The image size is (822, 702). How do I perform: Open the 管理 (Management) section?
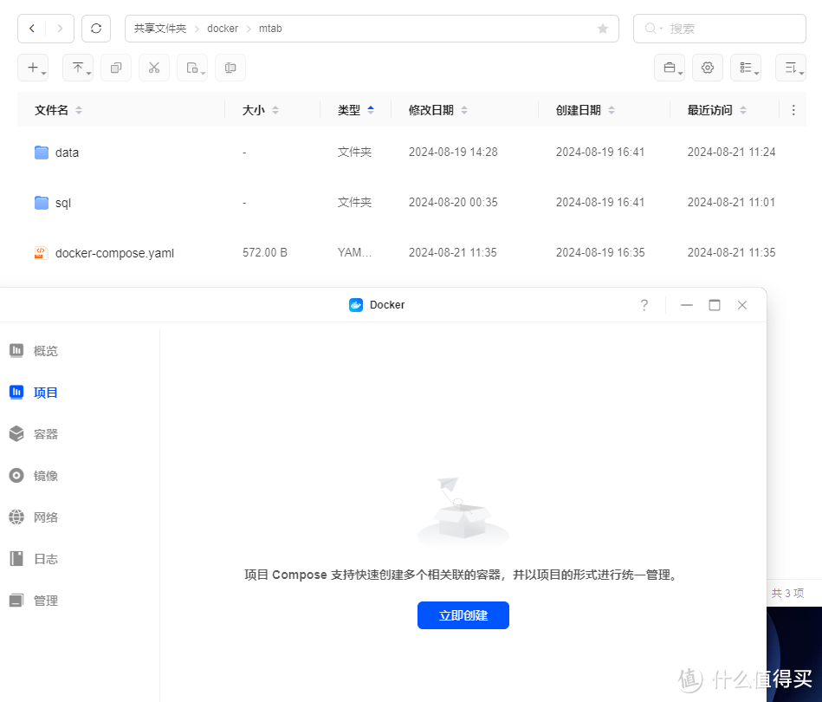[x=44, y=600]
